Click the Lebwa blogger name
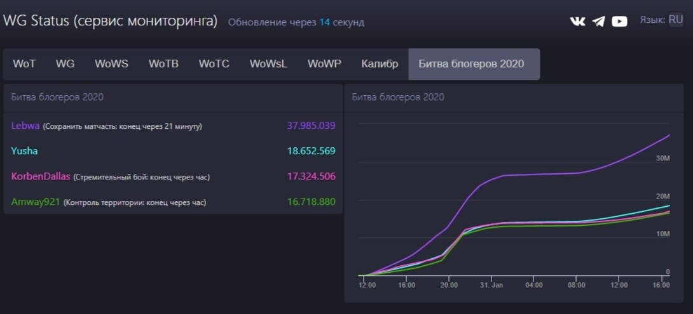This screenshot has height=314, width=693. point(25,126)
